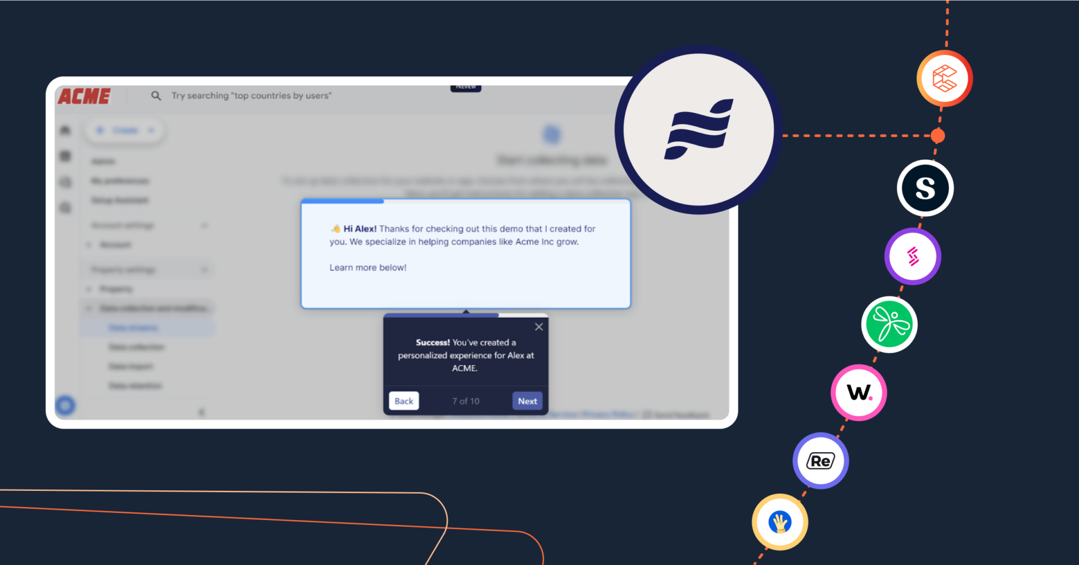Click the black S logo circle
The width and height of the screenshot is (1079, 565).
(x=925, y=188)
